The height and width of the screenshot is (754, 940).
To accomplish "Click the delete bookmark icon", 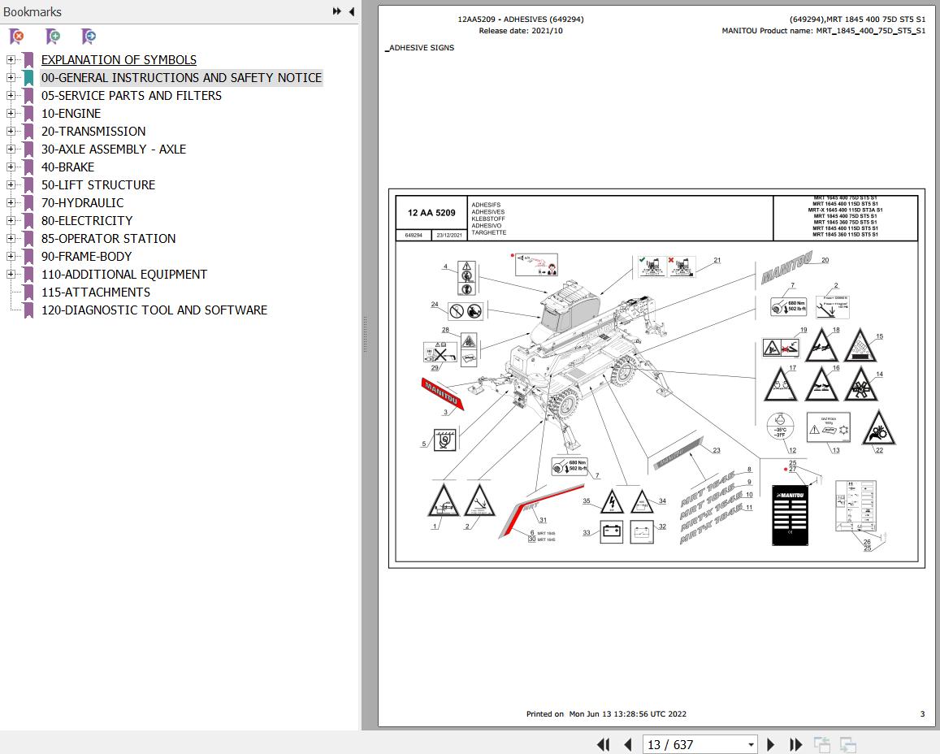I will tap(17, 37).
